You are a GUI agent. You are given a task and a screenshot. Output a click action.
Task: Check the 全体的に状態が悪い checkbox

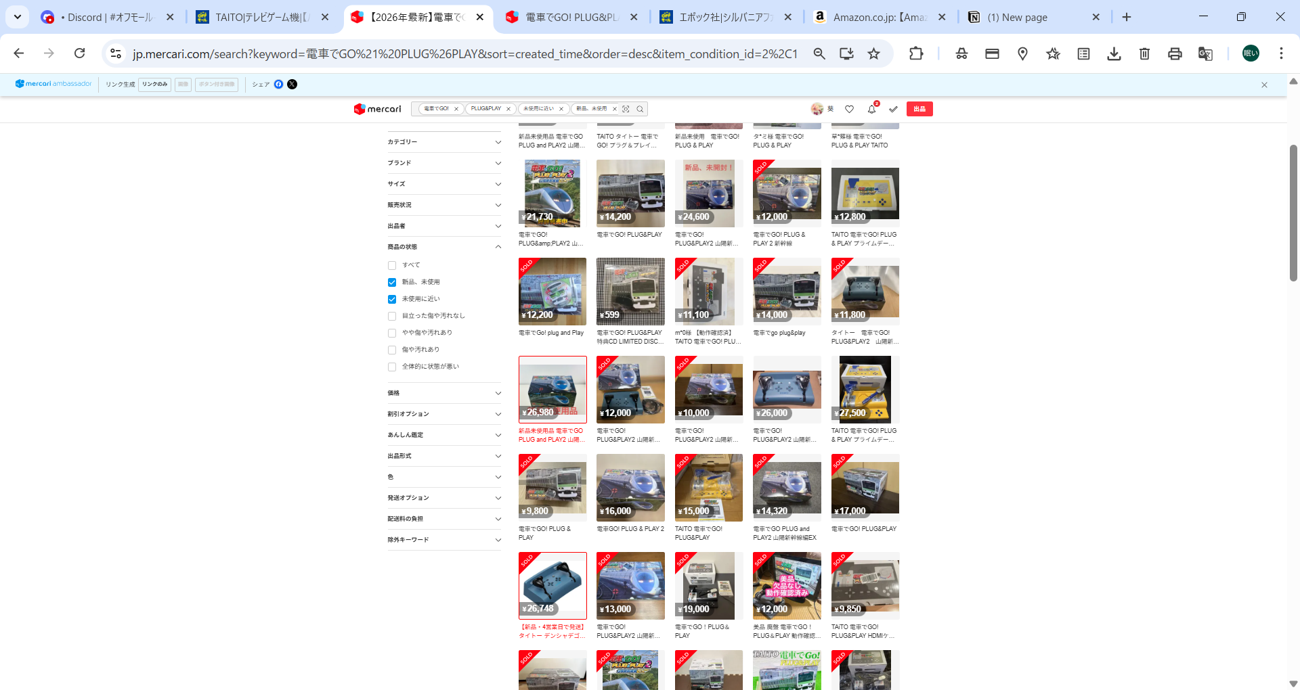click(392, 367)
